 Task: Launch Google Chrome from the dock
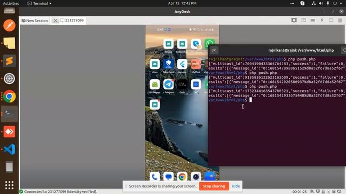click(9, 96)
